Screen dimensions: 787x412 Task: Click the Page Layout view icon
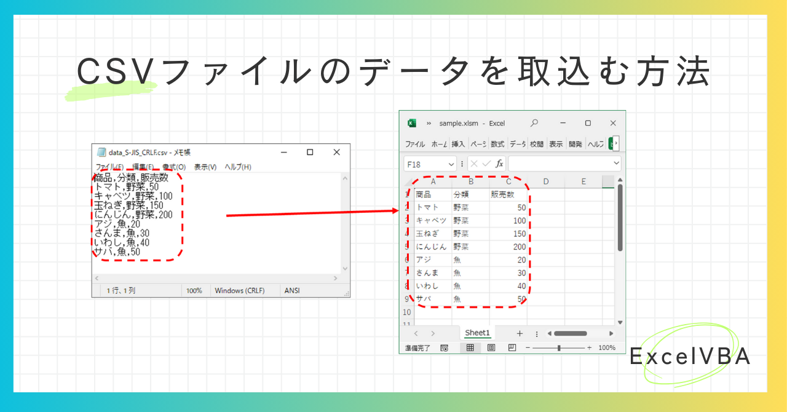(491, 348)
